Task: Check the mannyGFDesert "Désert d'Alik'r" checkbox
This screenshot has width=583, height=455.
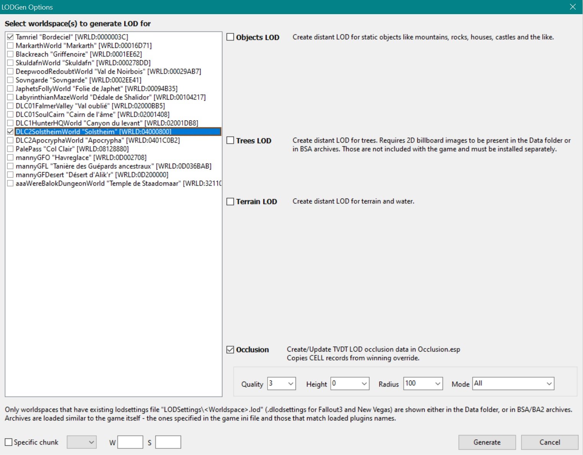Action: point(10,175)
